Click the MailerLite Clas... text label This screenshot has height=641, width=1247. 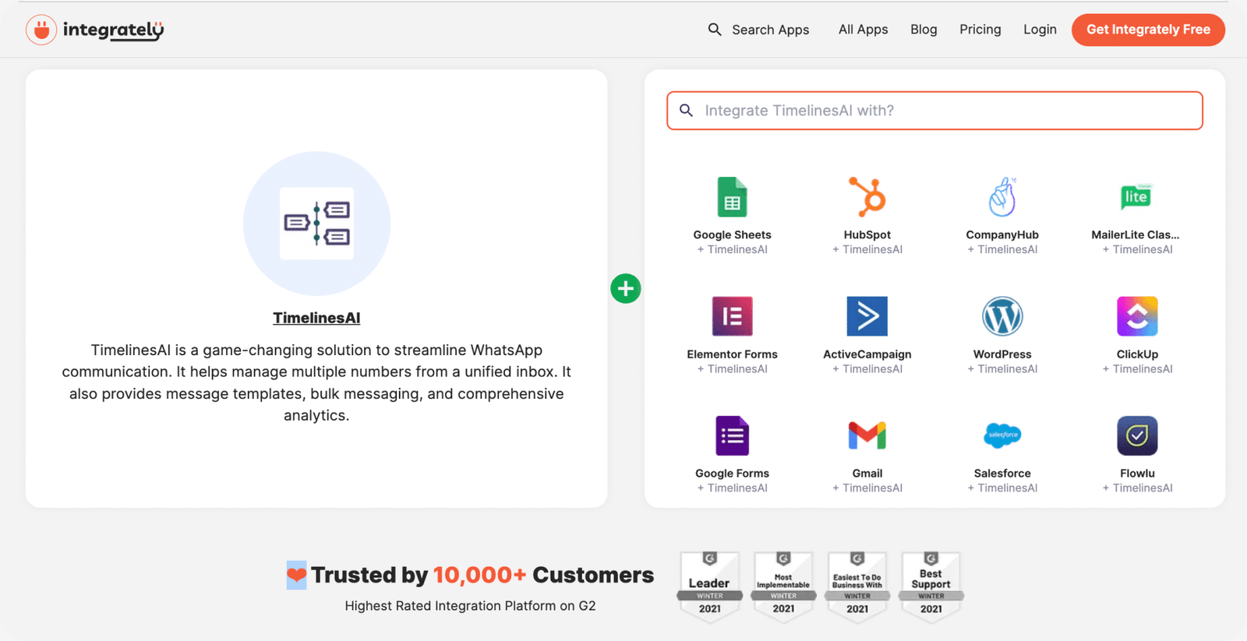[1136, 234]
